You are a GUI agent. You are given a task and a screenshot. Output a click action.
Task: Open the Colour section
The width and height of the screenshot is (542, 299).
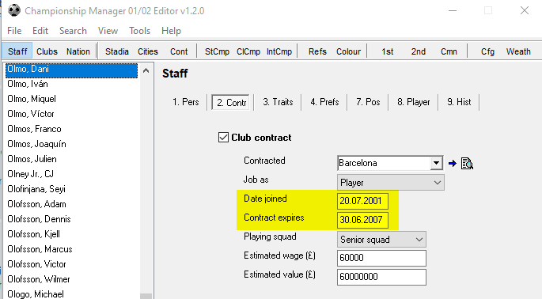(348, 51)
